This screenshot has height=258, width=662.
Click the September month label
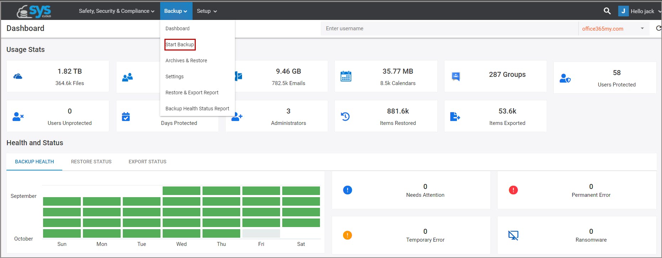click(23, 196)
